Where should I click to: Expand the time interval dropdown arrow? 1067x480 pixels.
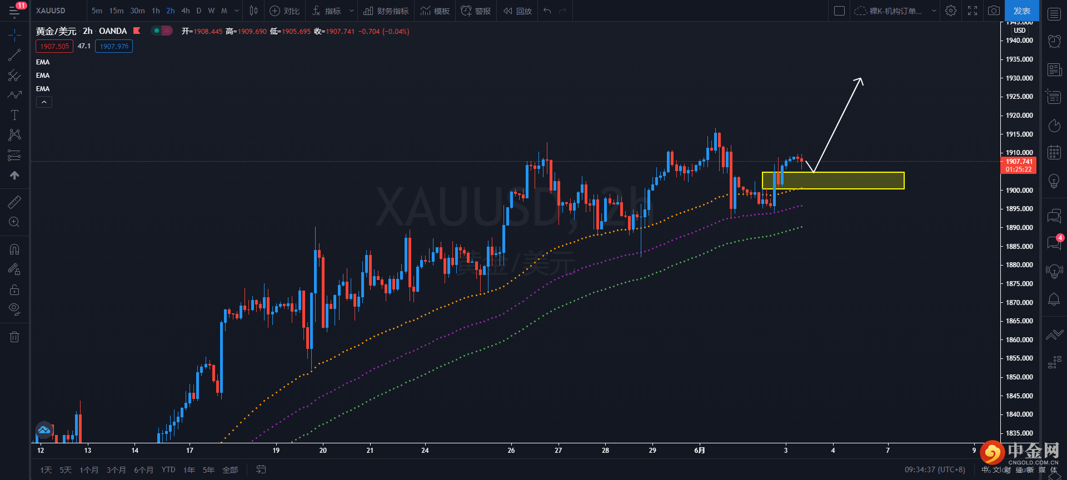[237, 11]
